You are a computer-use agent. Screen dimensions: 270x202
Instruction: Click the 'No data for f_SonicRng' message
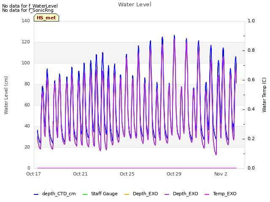coord(28,10)
